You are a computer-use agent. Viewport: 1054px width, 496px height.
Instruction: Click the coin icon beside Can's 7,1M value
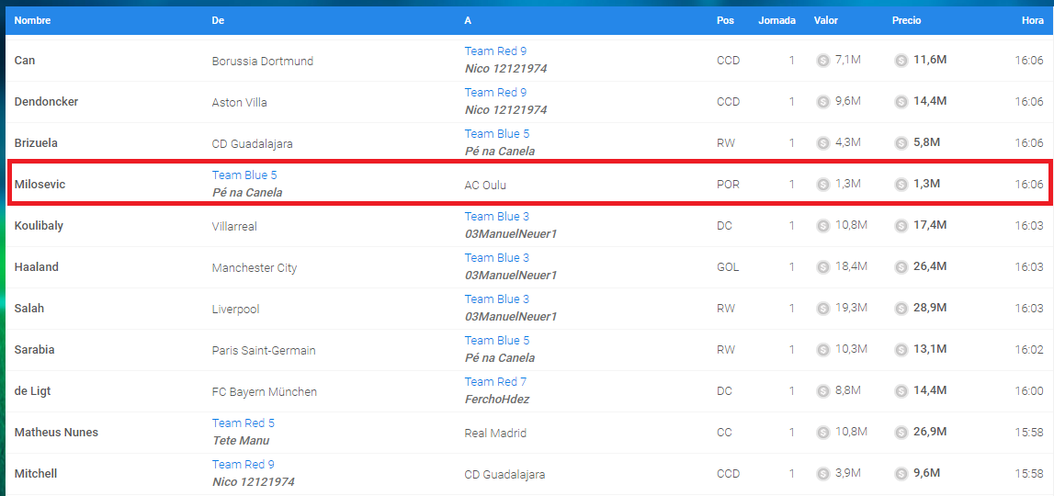pyautogui.click(x=823, y=60)
